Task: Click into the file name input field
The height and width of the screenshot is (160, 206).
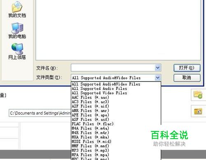Action: [x=113, y=68]
